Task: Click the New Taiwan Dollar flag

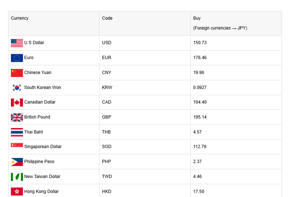Action: [x=17, y=177]
